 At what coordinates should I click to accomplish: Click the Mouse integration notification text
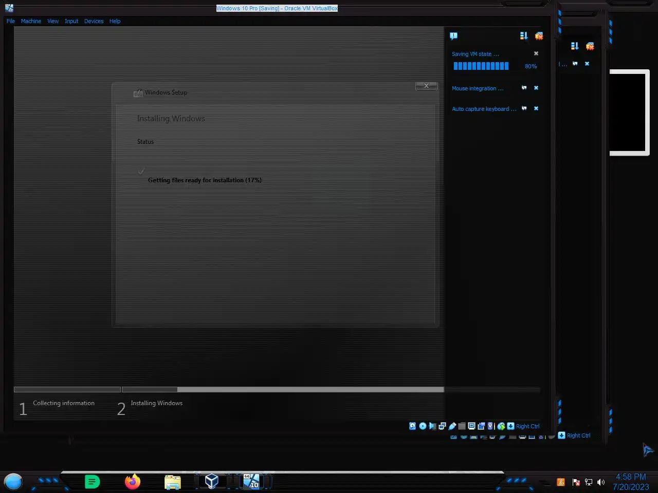[478, 88]
